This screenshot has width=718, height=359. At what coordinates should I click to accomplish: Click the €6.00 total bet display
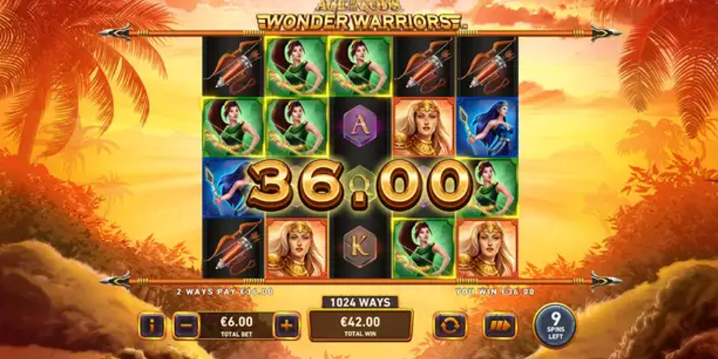coord(236,325)
